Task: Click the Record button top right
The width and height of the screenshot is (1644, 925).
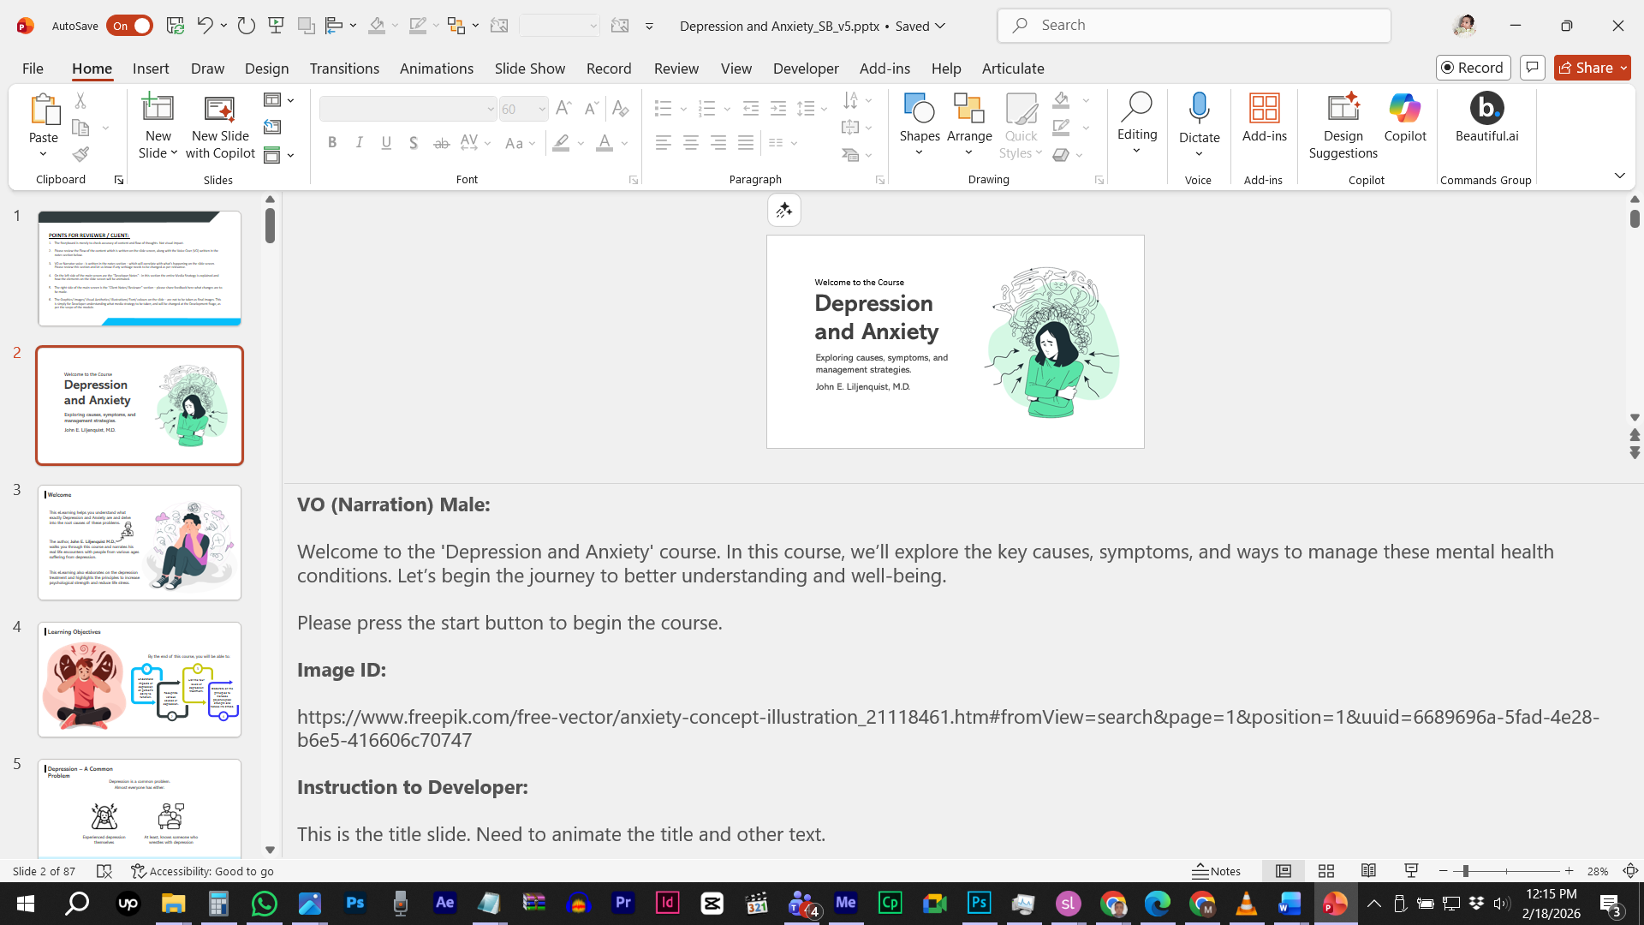Action: click(x=1473, y=68)
